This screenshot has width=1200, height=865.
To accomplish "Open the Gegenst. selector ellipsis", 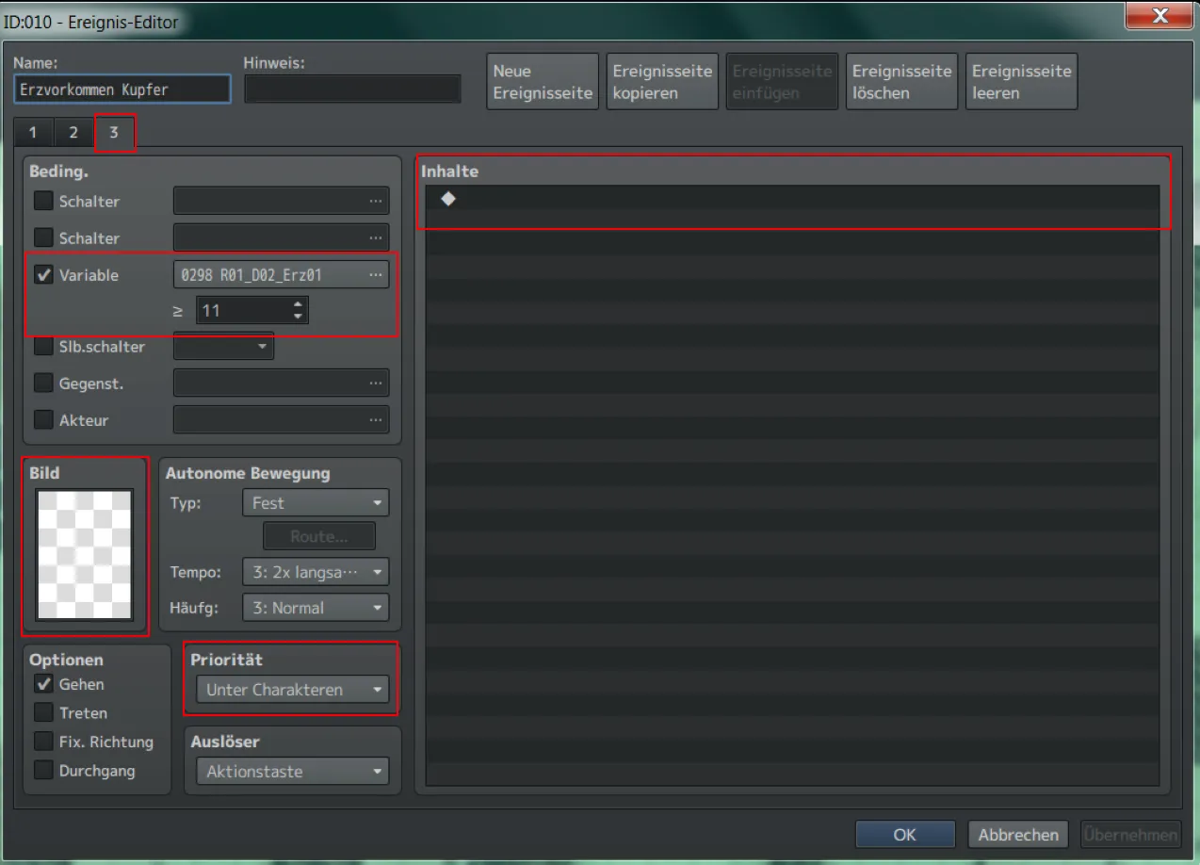I will [x=376, y=384].
